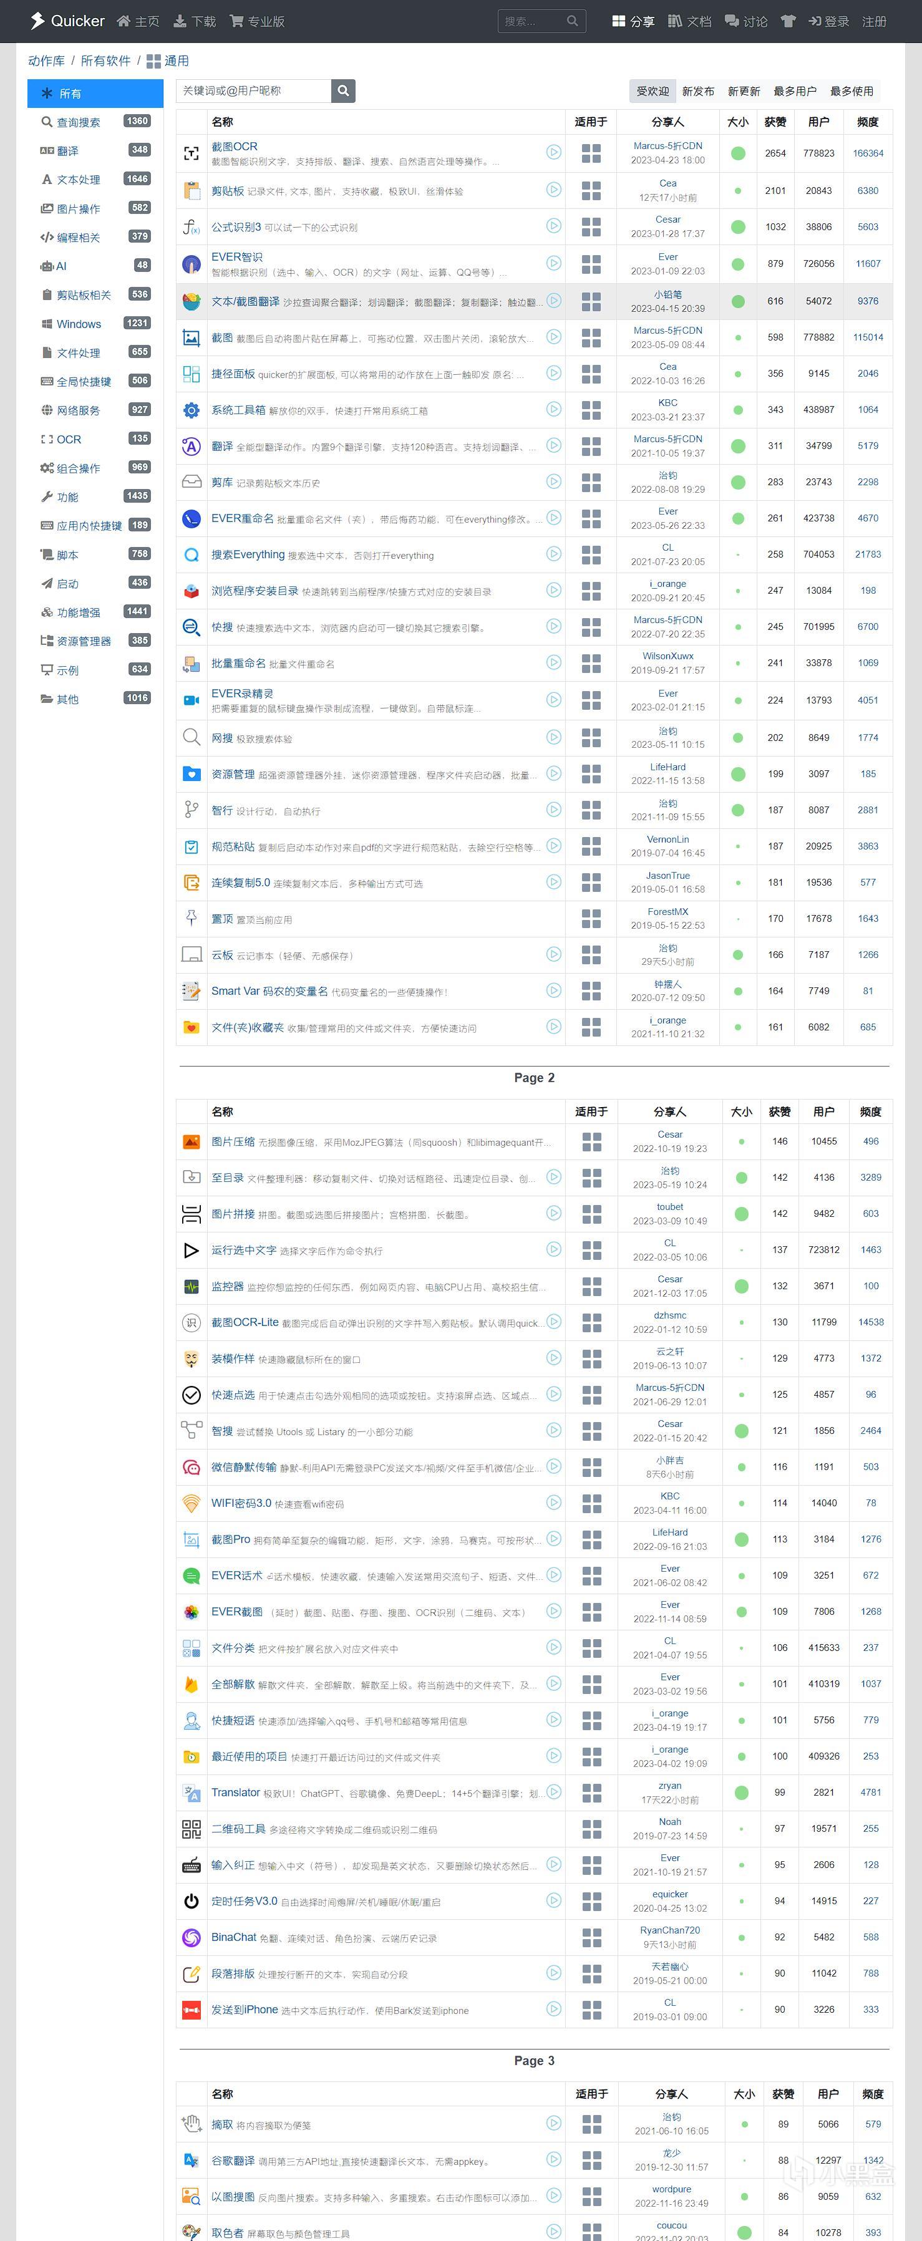The image size is (922, 2241).
Task: Click the WIFI密码3.0 wifi icon
Action: (x=192, y=1503)
